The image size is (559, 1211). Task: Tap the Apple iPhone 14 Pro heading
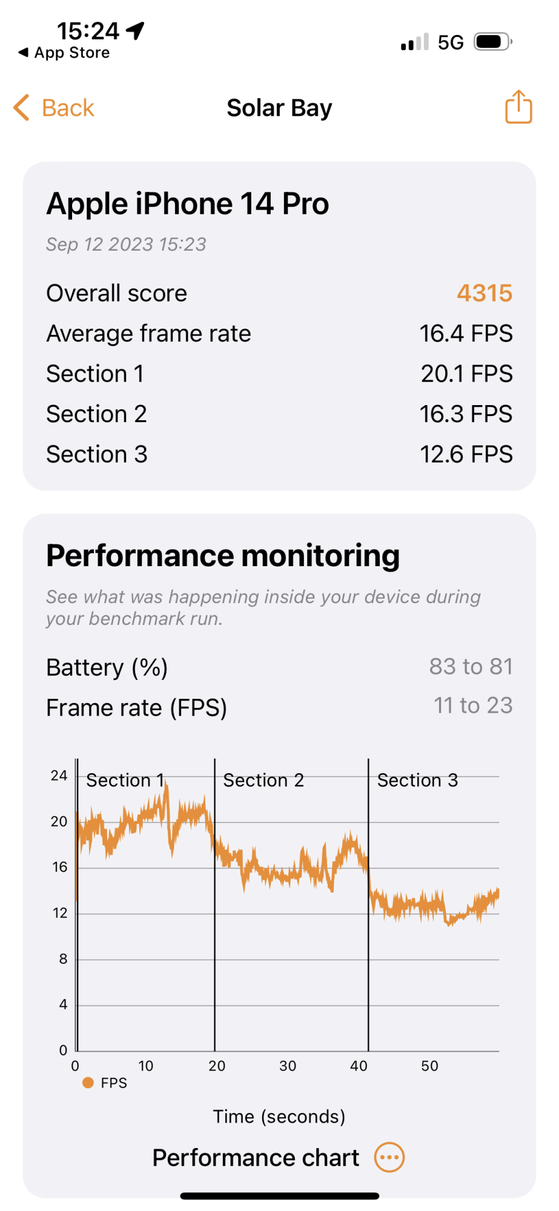click(x=188, y=203)
